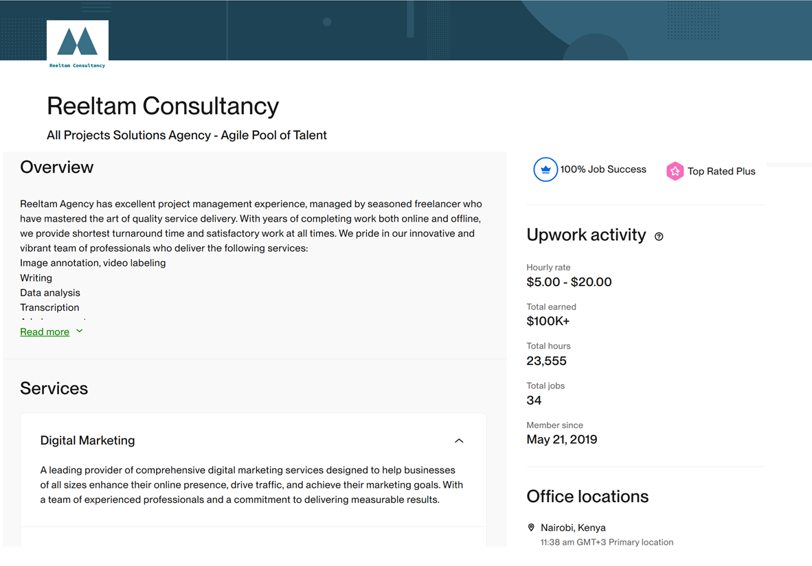The width and height of the screenshot is (812, 566).
Task: Click the Reeltam Consultancy logo thumbnail
Action: [77, 45]
